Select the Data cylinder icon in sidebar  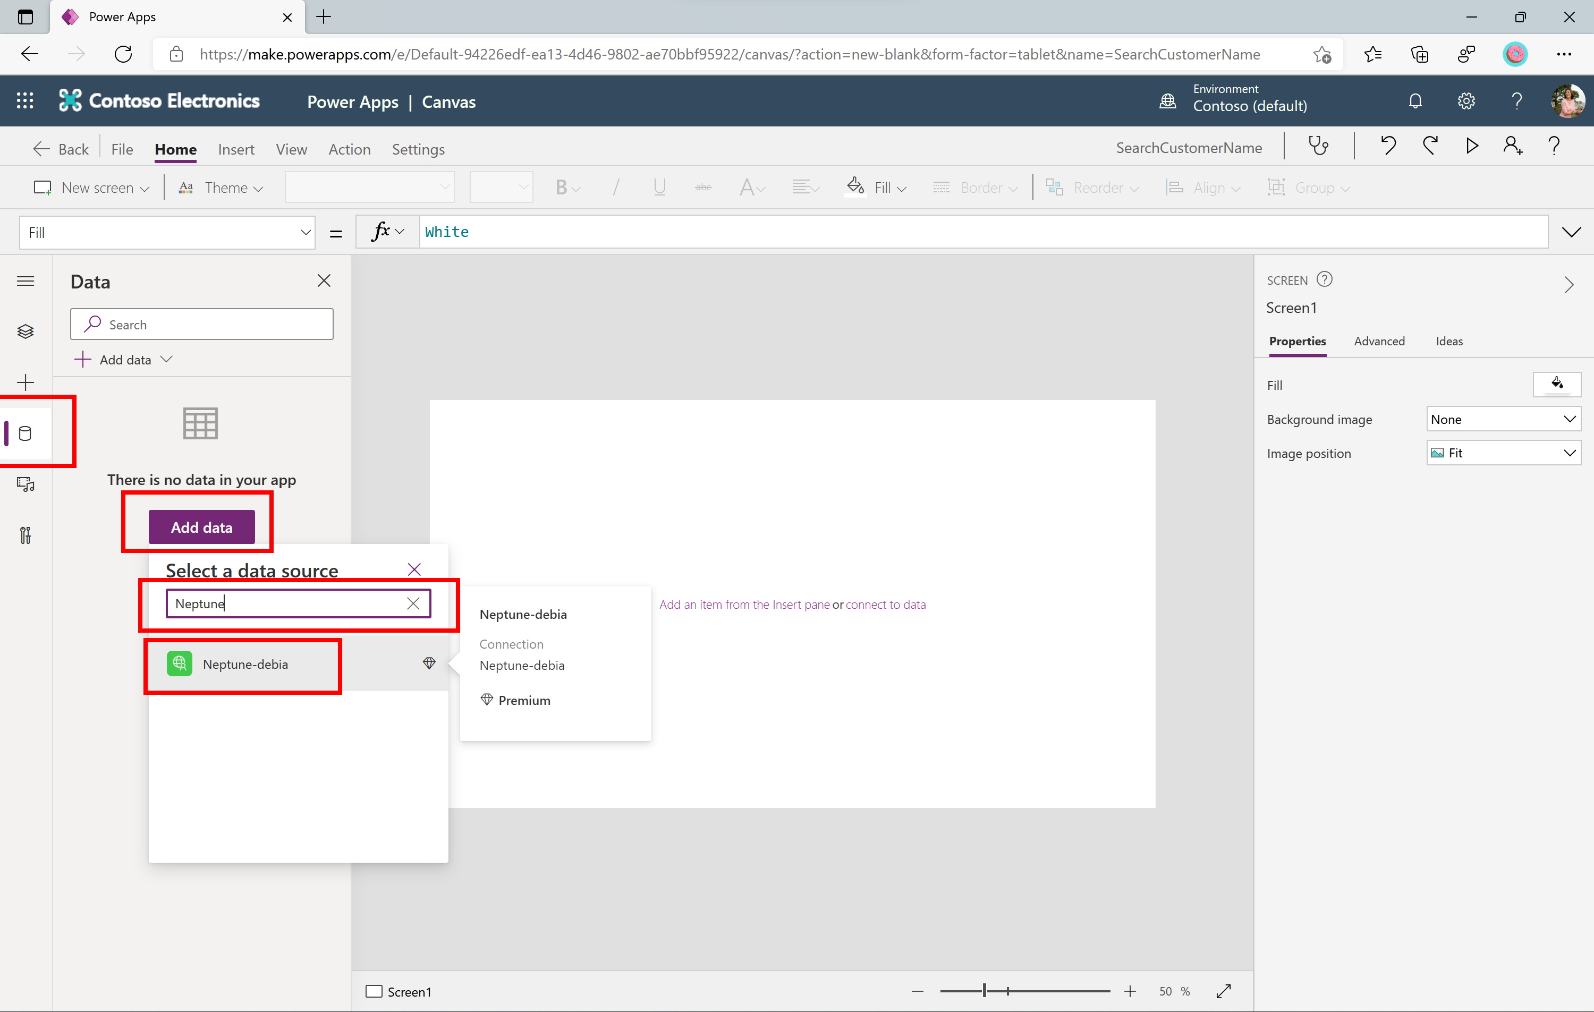[x=25, y=433]
